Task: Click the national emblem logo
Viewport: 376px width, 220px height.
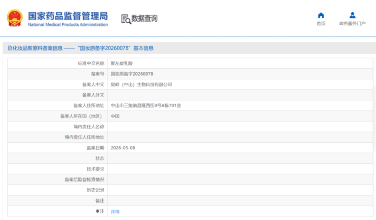Action: 15,18
